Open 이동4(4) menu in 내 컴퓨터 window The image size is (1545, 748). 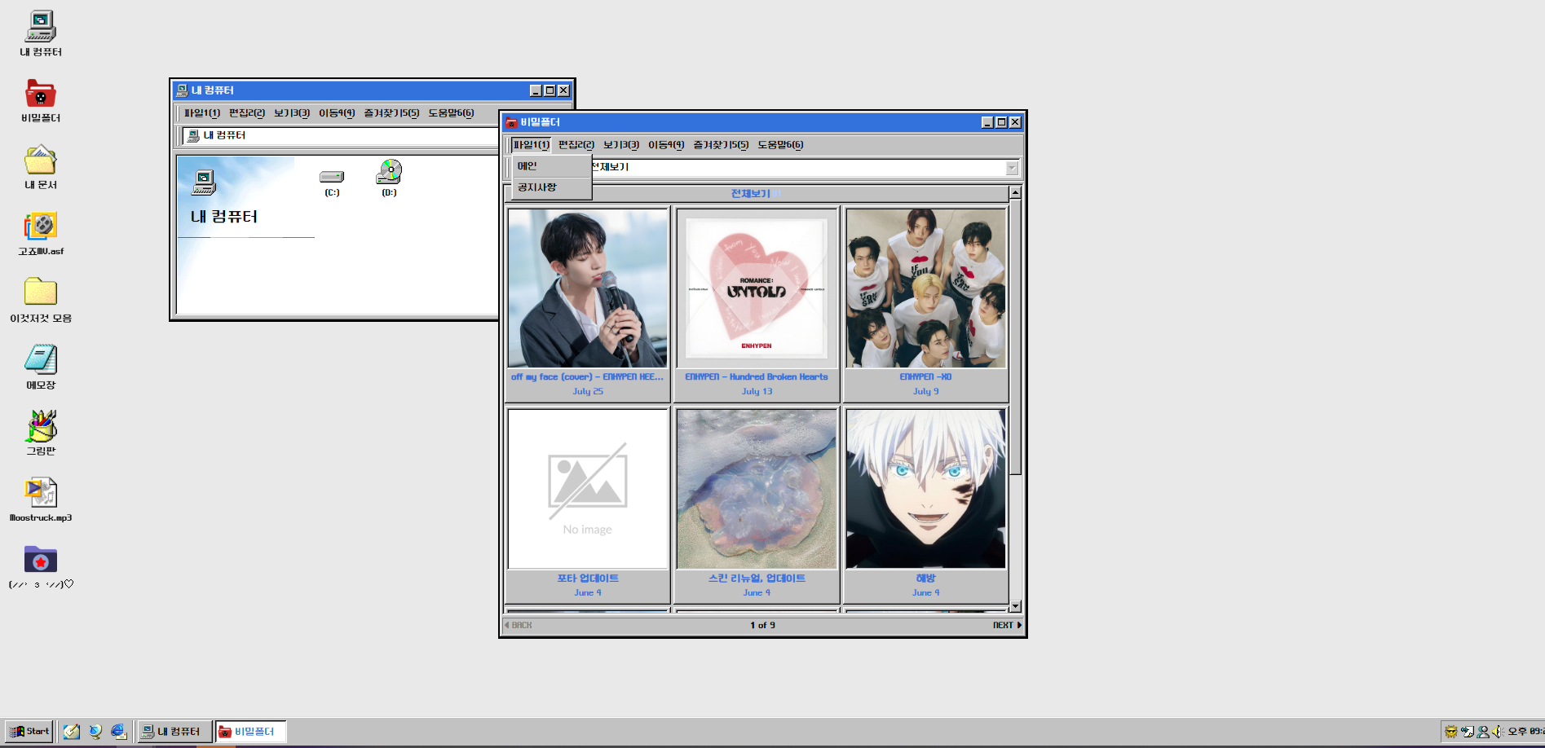(x=337, y=112)
